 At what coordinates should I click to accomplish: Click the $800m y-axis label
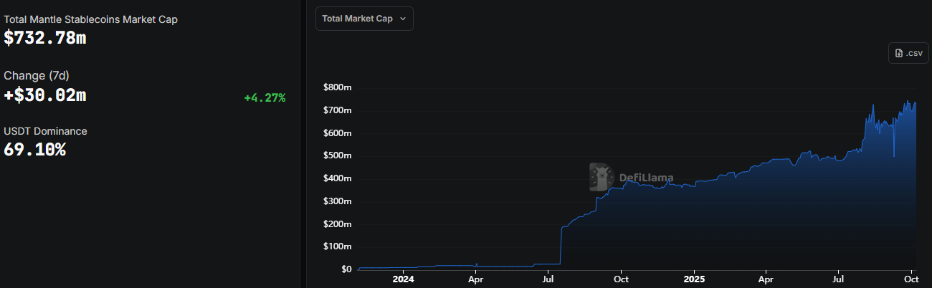[x=337, y=87]
